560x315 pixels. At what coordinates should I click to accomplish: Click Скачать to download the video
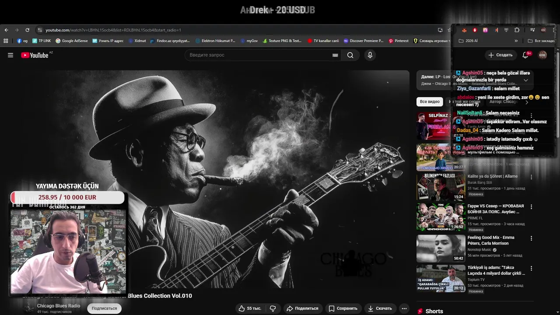coord(380,308)
